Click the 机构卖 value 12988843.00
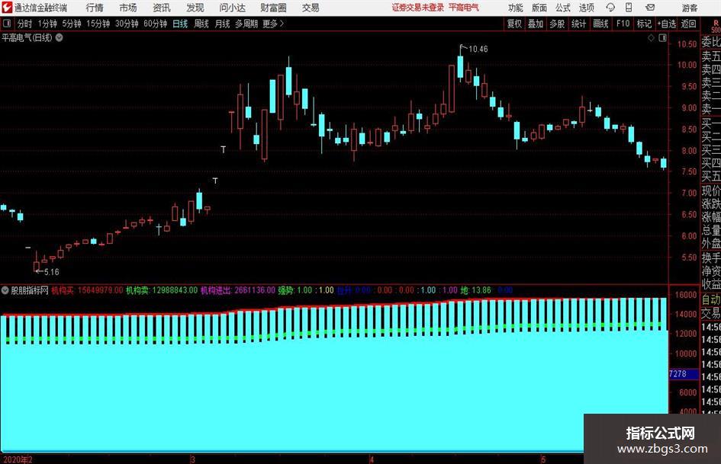This screenshot has height=464, width=721. (175, 290)
